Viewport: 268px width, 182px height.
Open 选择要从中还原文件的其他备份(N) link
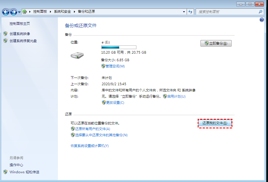pos(101,135)
